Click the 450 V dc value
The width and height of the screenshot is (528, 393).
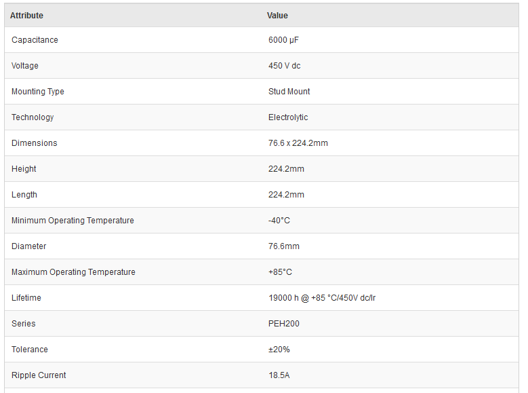[285, 66]
